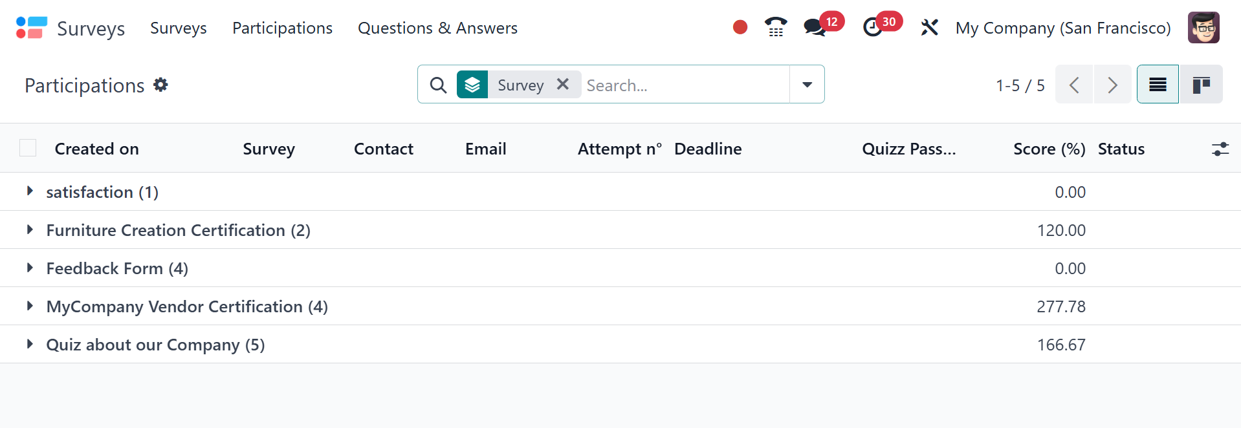Tick the select-all records checkbox
Viewport: 1241px width, 428px height.
point(28,148)
